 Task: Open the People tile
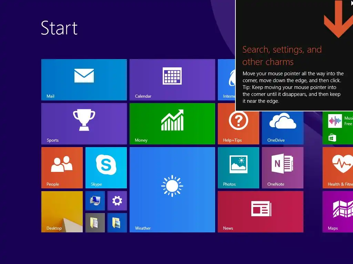[62, 168]
